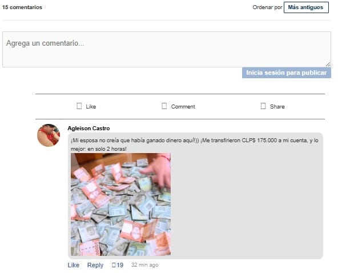Focus the 'Agrega un comentario...' text field
Screen dimensions: 338x273
(x=167, y=49)
